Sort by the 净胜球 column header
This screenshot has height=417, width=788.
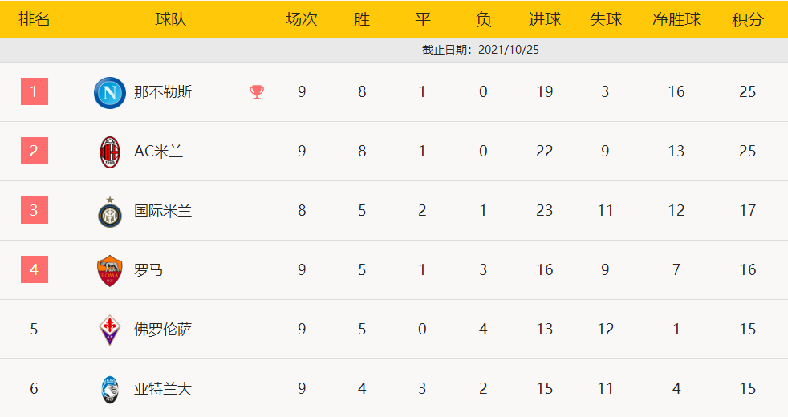click(x=676, y=19)
